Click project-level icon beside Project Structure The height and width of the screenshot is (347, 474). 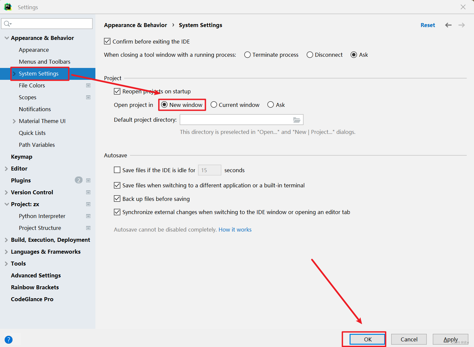point(88,228)
